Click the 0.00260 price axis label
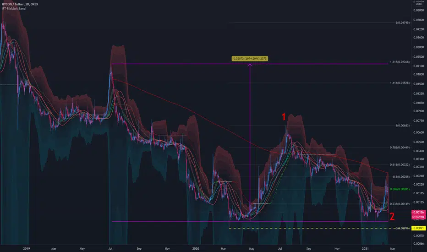This screenshot has height=252, width=427. 419,176
